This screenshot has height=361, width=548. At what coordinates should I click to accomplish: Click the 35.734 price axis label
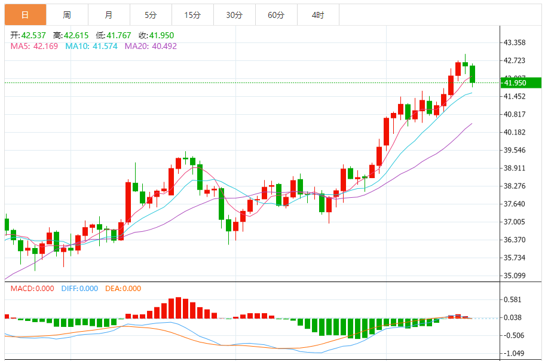point(515,258)
